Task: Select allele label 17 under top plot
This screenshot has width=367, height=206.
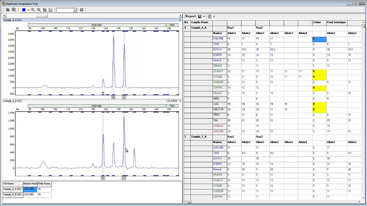Action: [124, 97]
